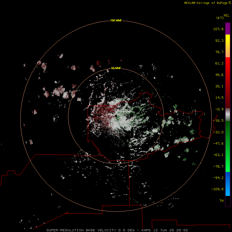232x232 pixels.
Task: Click the 30.1 velocity scale value
Action: pos(219,86)
